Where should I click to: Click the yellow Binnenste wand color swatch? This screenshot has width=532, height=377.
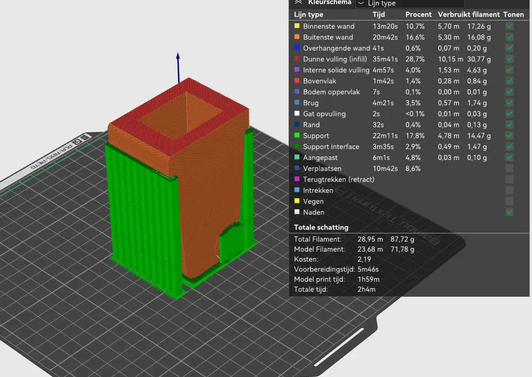297,26
